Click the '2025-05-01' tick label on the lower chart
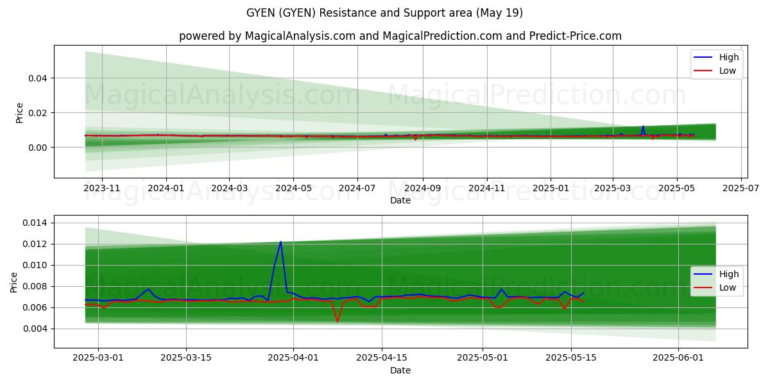 tap(482, 359)
